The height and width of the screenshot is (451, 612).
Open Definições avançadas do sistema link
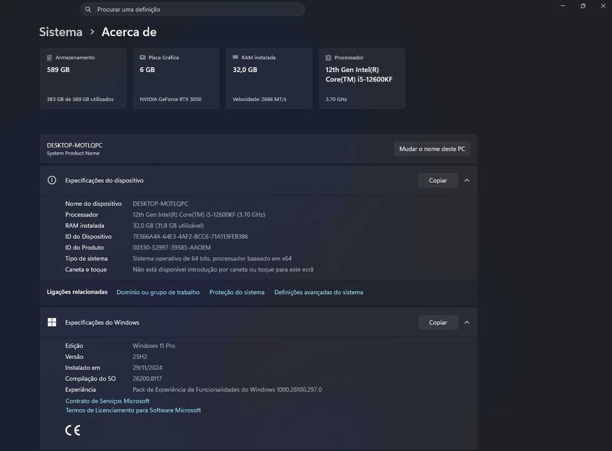[318, 292]
